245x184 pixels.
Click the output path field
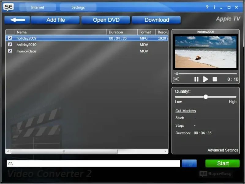tap(93, 163)
